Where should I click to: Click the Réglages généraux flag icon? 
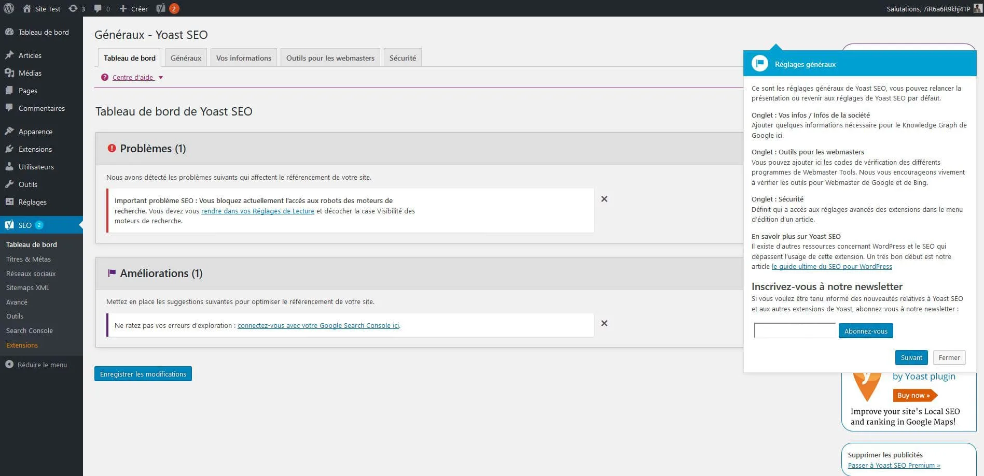pos(760,63)
